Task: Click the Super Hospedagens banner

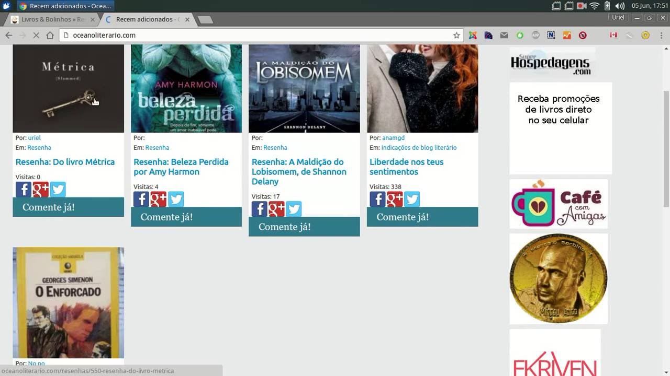Action: click(552, 63)
